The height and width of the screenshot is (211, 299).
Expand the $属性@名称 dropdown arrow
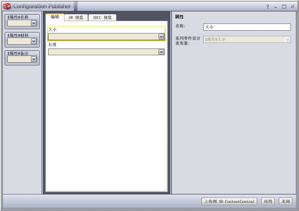point(34,23)
